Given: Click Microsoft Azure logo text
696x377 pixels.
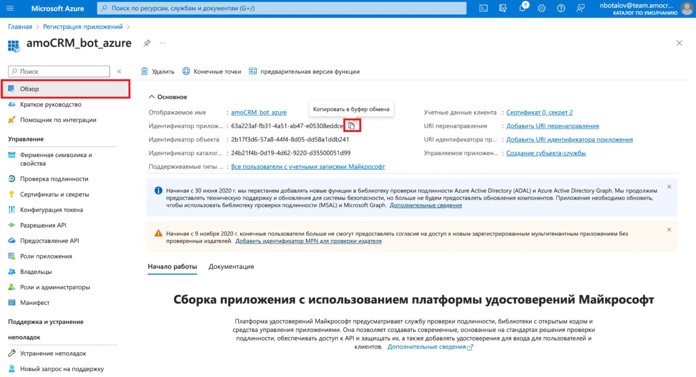Looking at the screenshot, I should (57, 8).
